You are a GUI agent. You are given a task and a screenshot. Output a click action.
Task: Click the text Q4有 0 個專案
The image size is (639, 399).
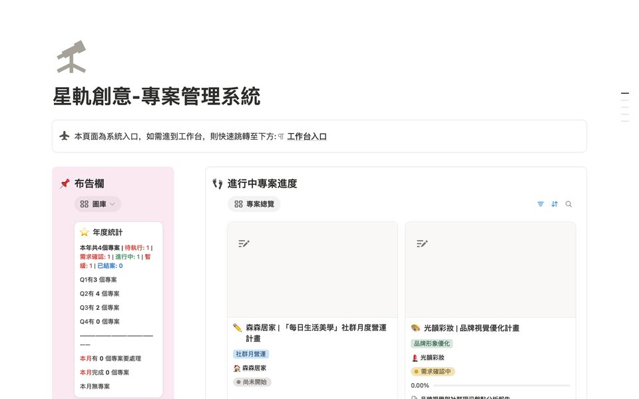[x=100, y=321]
